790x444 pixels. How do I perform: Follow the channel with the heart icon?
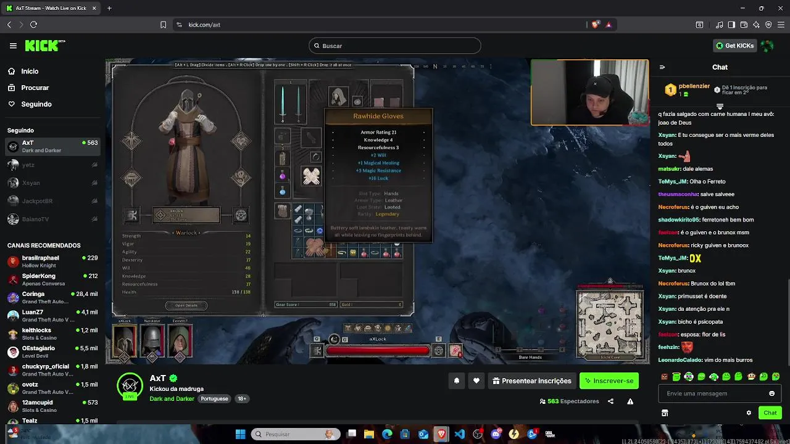pyautogui.click(x=476, y=381)
